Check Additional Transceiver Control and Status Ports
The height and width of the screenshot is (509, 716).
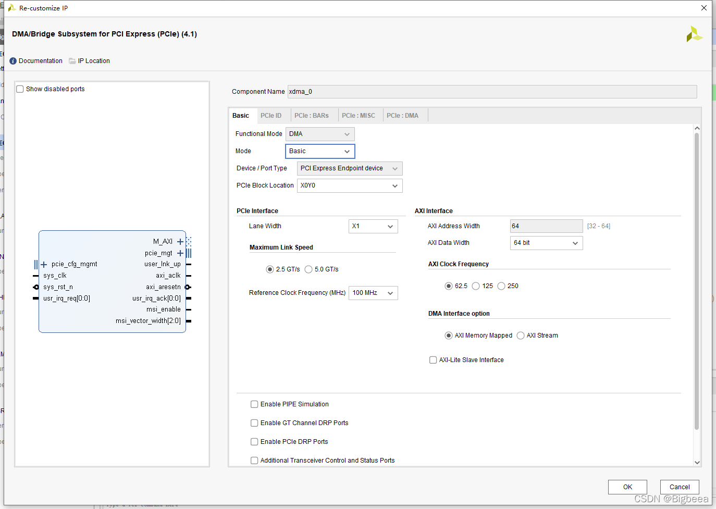254,461
